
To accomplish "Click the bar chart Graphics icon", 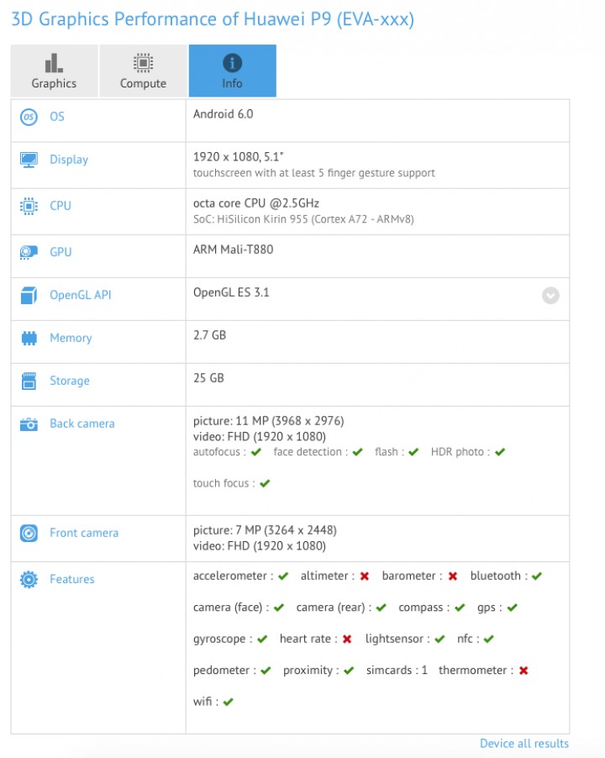I will (x=54, y=63).
